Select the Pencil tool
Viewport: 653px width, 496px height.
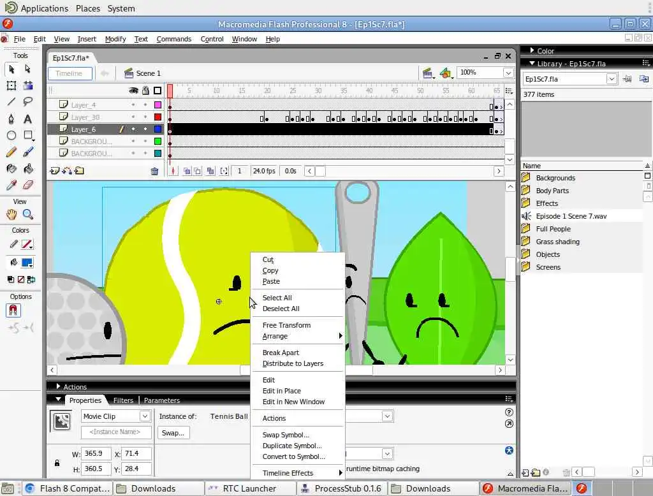tap(11, 152)
